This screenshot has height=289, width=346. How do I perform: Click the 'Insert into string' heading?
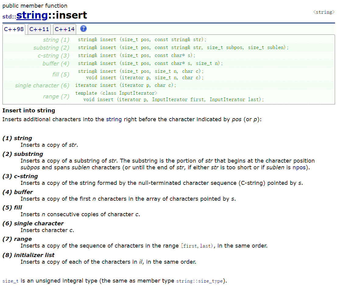click(29, 111)
